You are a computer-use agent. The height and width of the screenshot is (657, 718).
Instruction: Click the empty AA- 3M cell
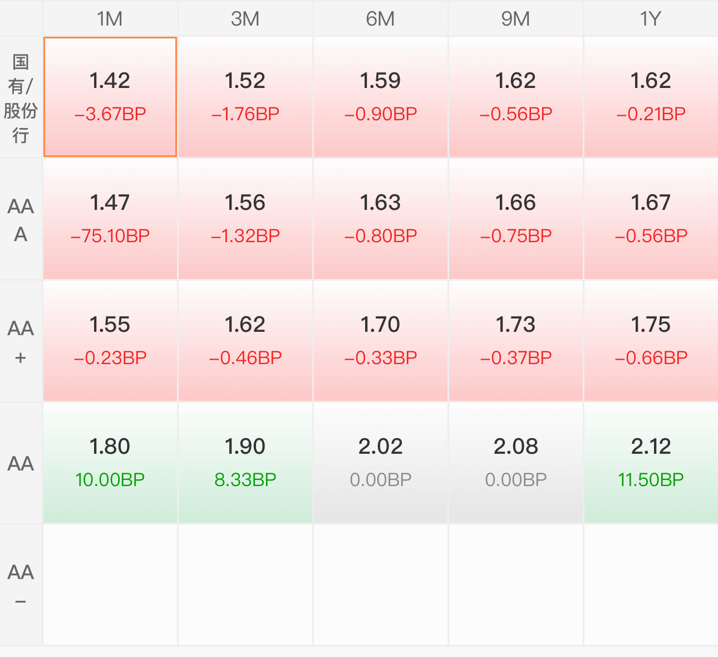tap(245, 585)
